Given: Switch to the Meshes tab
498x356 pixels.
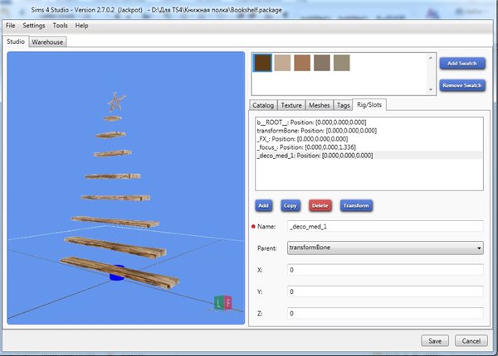Looking at the screenshot, I should tap(319, 105).
